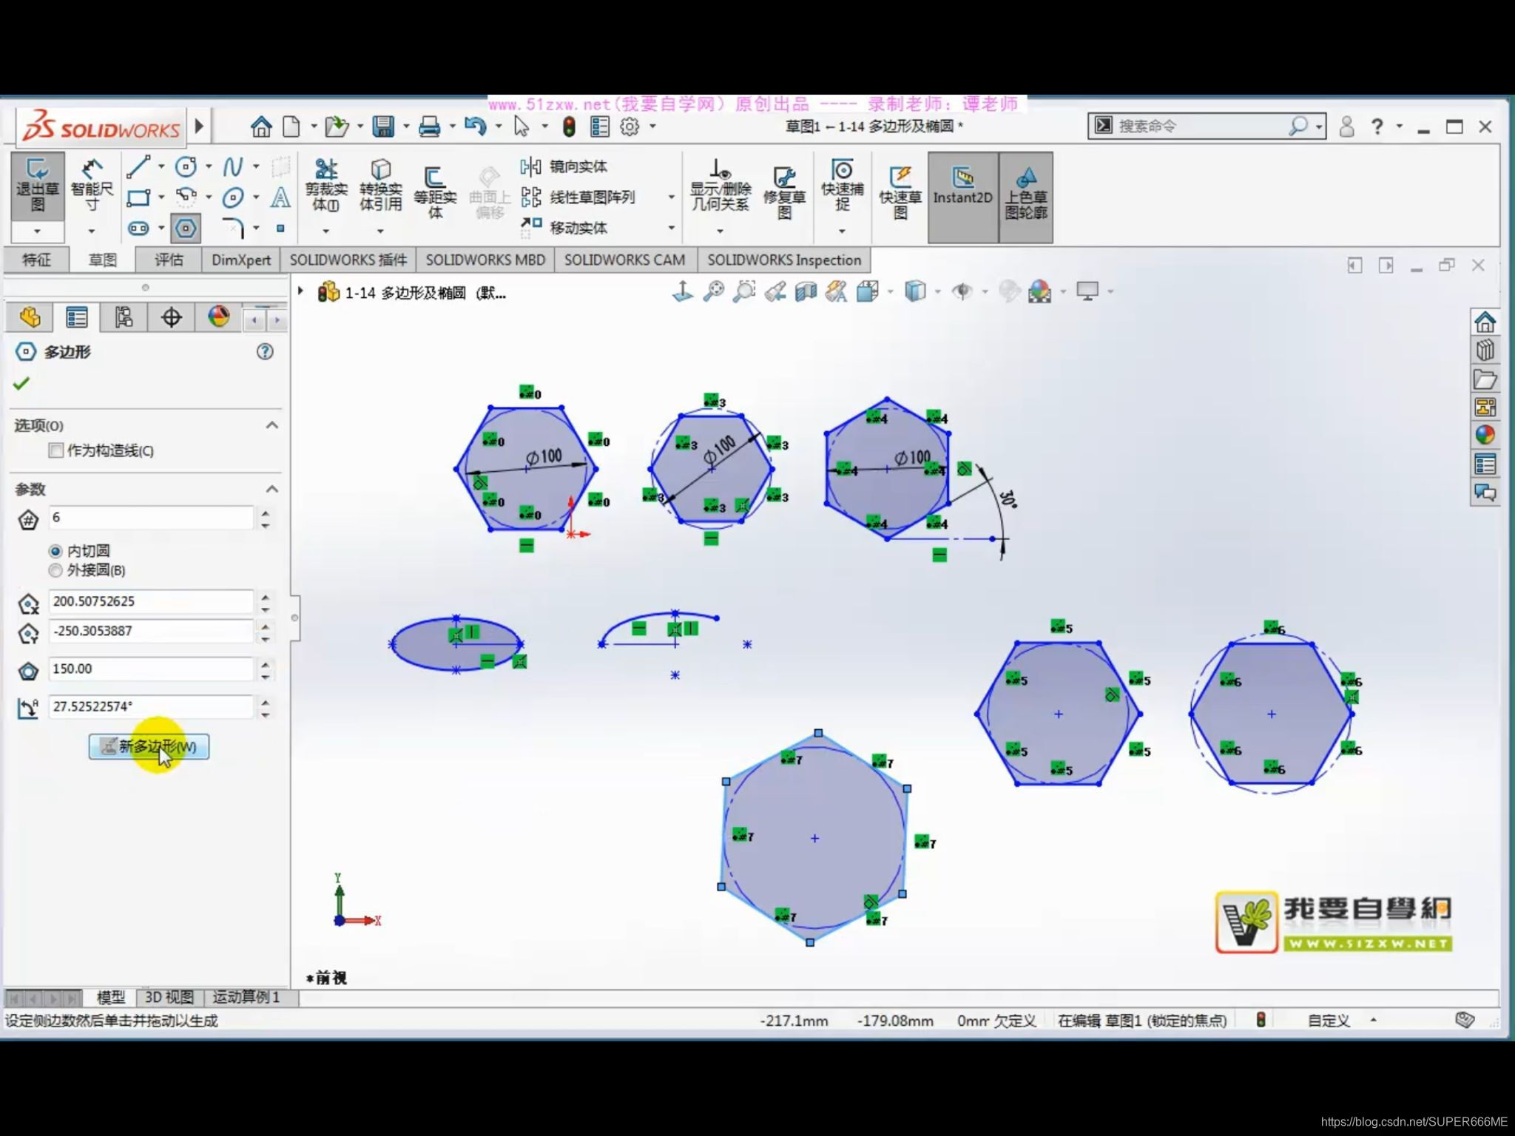The height and width of the screenshot is (1136, 1515).
Task: Click the Exit Sketch (退出草图) icon
Action: point(37,184)
